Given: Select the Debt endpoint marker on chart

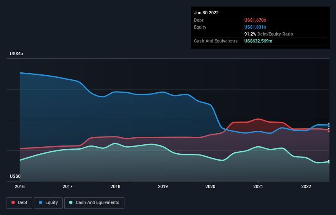Looking at the screenshot, I should (329, 130).
